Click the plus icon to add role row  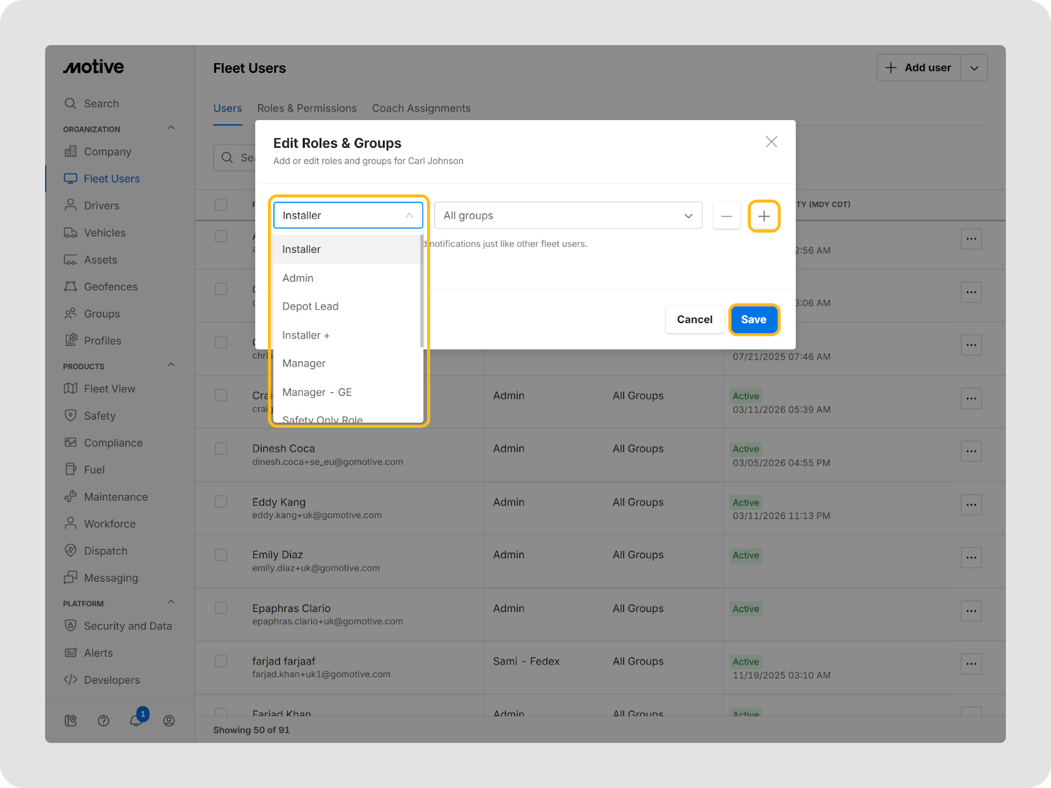[x=764, y=216]
